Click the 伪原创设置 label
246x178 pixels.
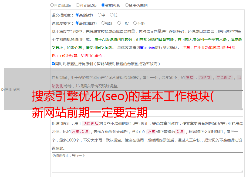coord(10,89)
